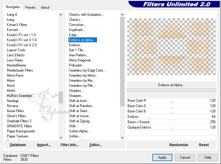Adjust the Base Color R slider
221x164 pixels.
pyautogui.click(x=171, y=100)
